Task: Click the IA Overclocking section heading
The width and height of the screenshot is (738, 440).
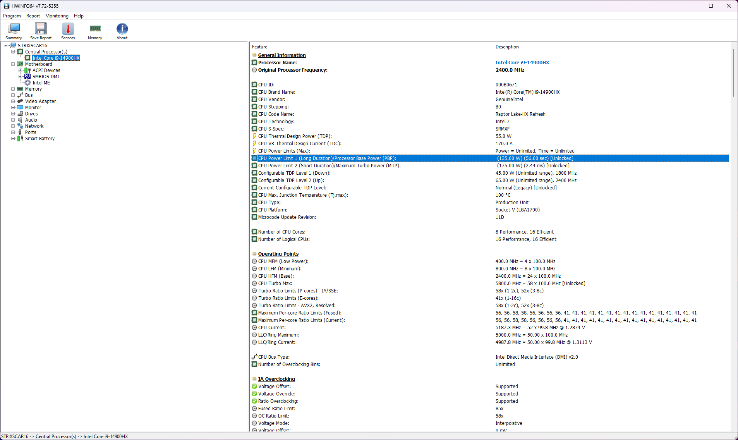Action: coord(276,379)
